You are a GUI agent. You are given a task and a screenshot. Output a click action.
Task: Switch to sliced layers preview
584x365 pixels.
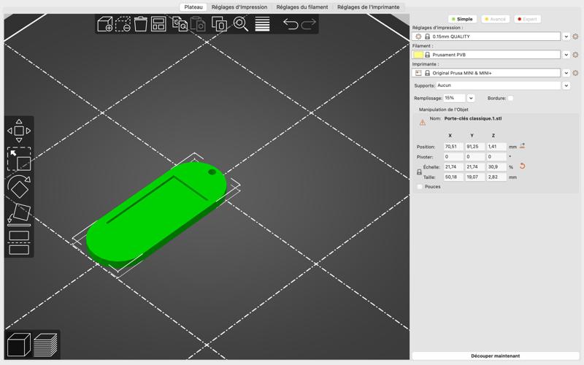[45, 345]
